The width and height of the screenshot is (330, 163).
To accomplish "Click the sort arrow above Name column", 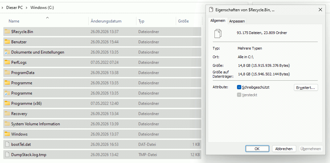I will click(47, 18).
